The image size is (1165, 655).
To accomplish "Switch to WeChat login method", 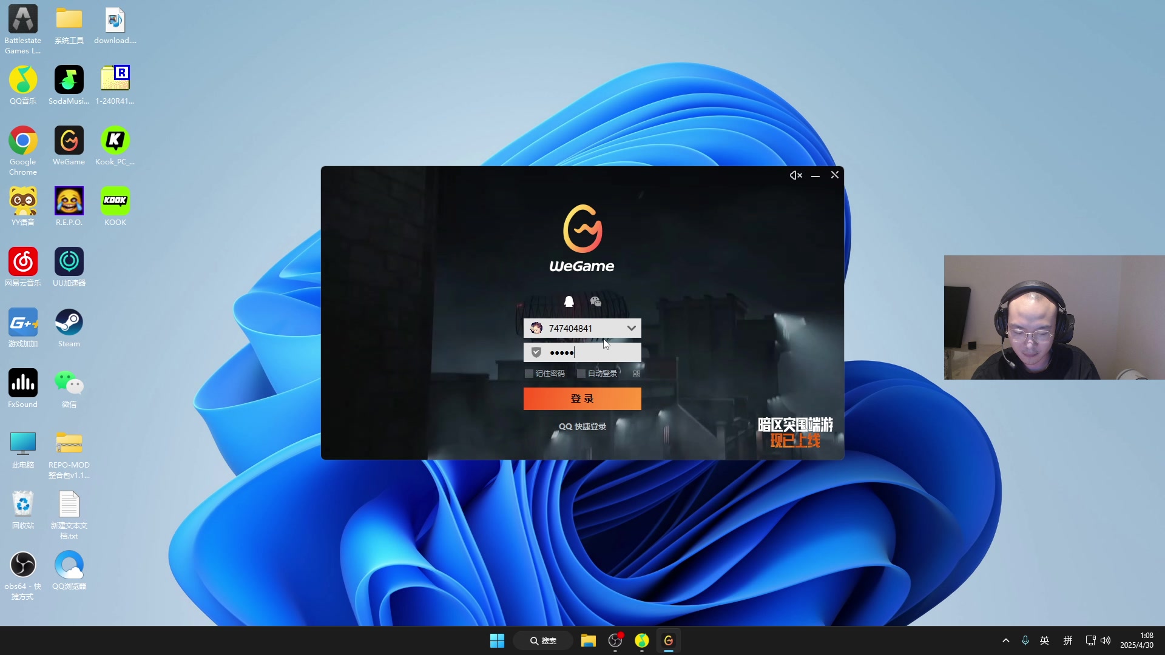I will [596, 301].
